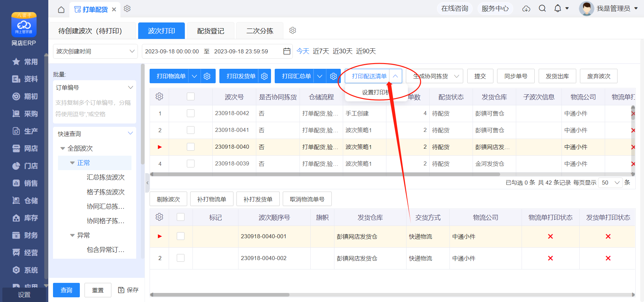
Task: Open 打印物流单 settings gear
Action: [207, 76]
